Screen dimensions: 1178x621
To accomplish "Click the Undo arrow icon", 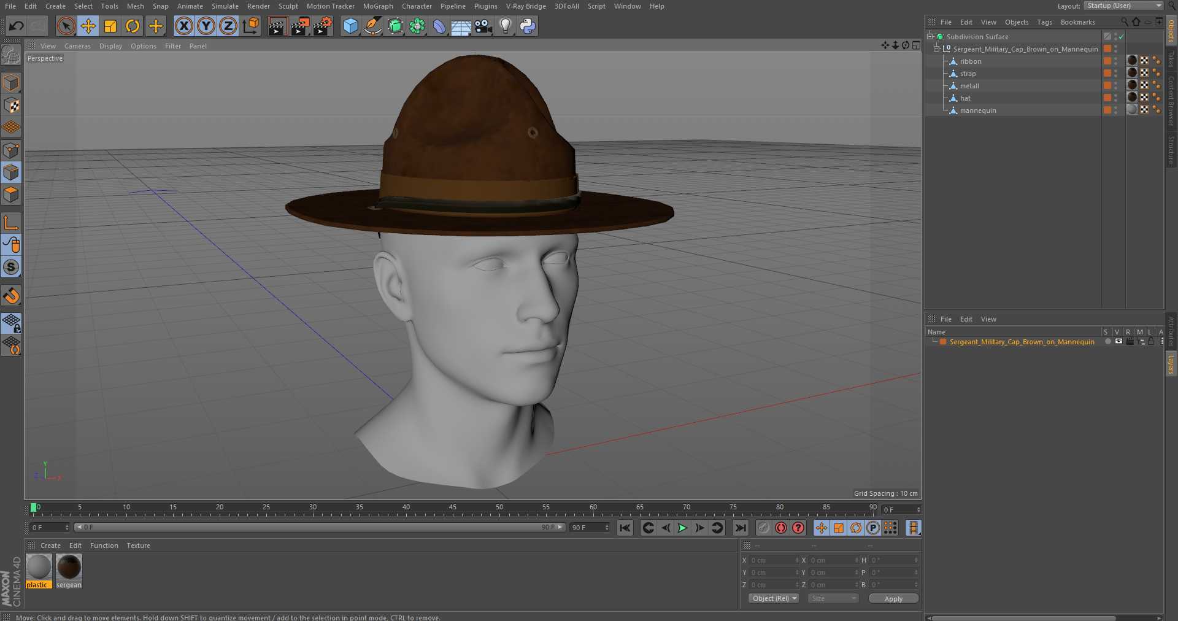I will [x=17, y=26].
